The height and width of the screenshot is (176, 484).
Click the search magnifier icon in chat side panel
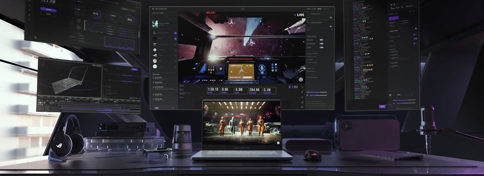click(416, 28)
